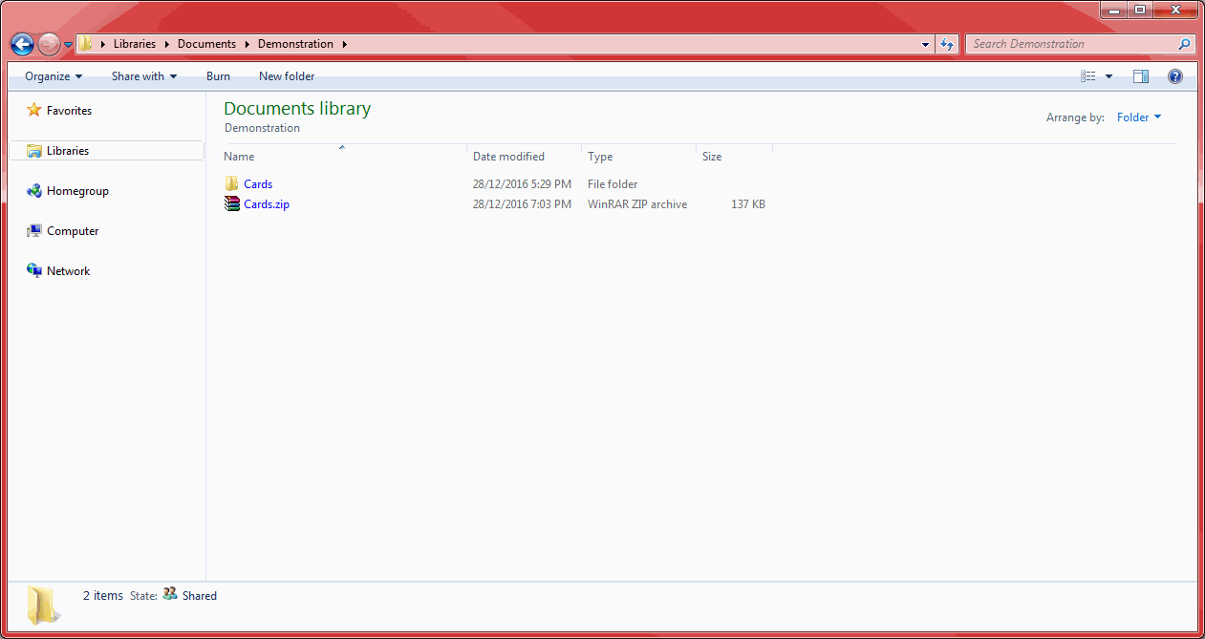Open the Recent Pages dropdown arrow

pyautogui.click(x=68, y=45)
